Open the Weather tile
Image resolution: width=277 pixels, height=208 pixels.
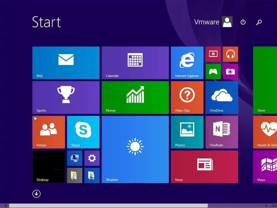click(x=135, y=149)
